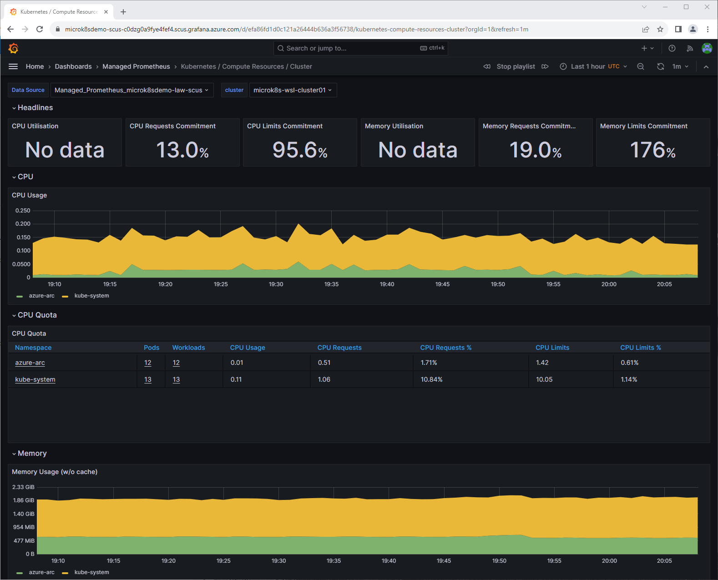Toggle the kube-system series in CPU Usage legend
Screen dimensions: 718x580
(x=91, y=296)
